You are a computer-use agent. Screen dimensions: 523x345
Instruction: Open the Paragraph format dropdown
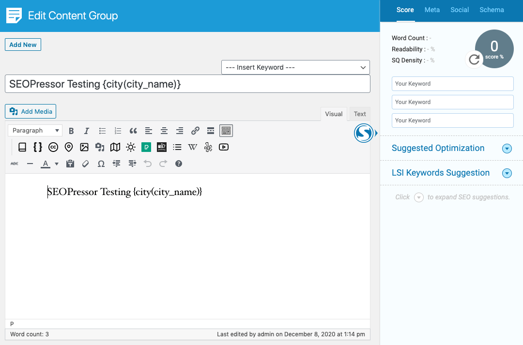[x=35, y=130]
